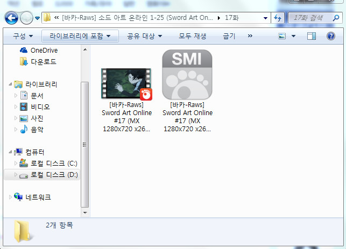The width and height of the screenshot is (346, 249).
Task: Open Help with the question mark icon
Action: (x=331, y=36)
